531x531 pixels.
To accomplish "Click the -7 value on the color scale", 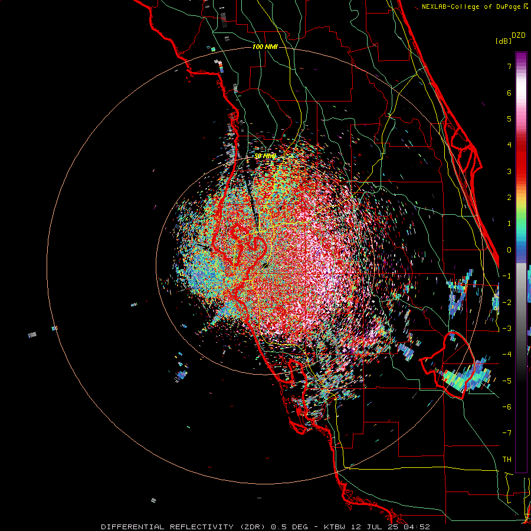I will (x=507, y=433).
